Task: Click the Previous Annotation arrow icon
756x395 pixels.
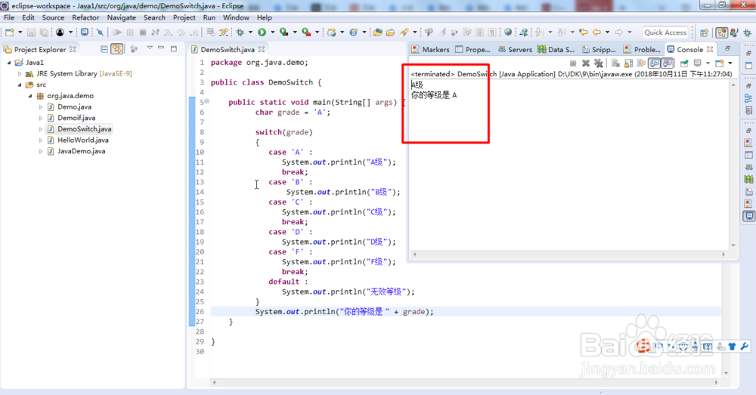Action: (x=561, y=32)
